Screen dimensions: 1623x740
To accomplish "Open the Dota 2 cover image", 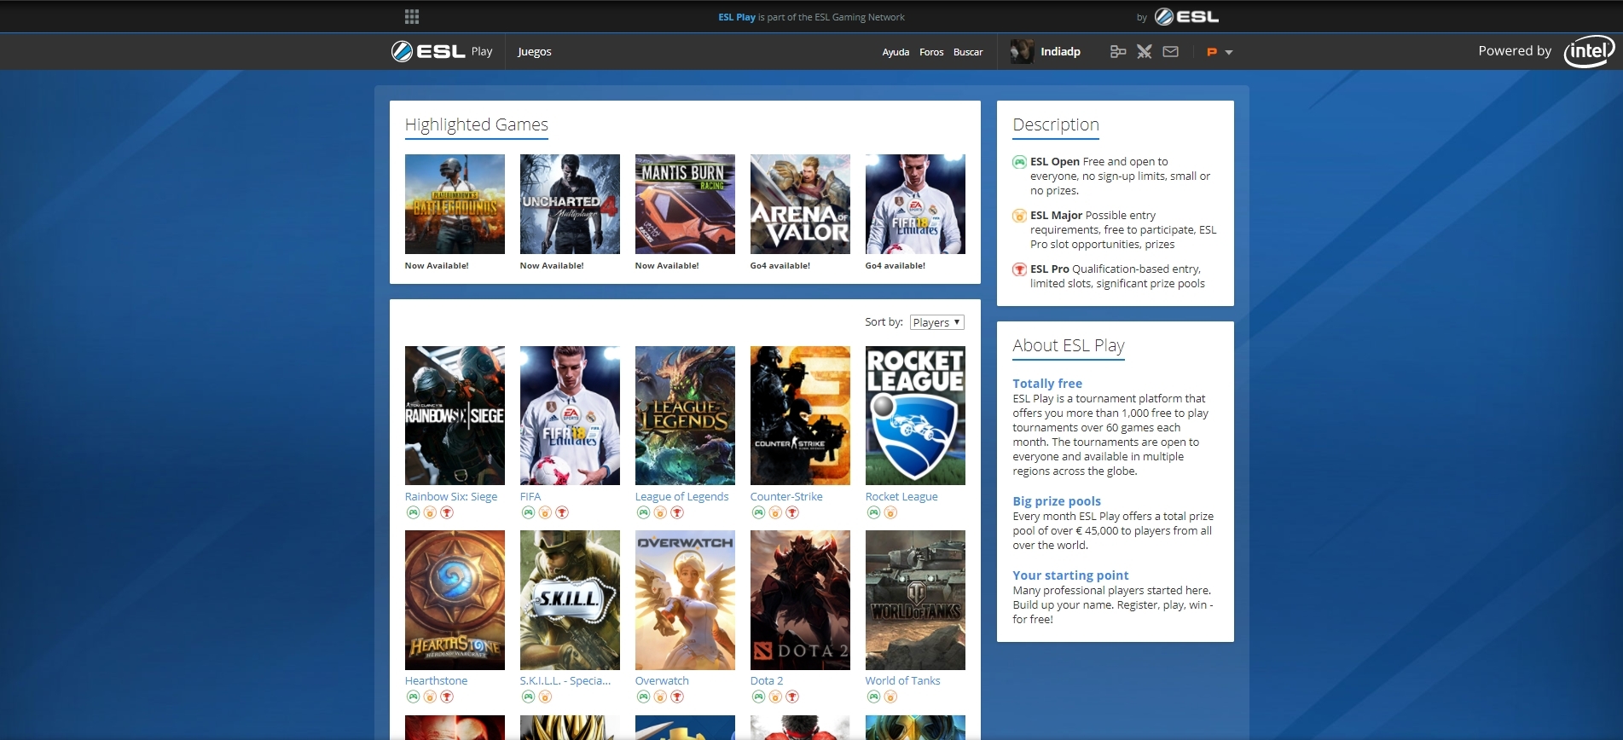I will click(800, 600).
